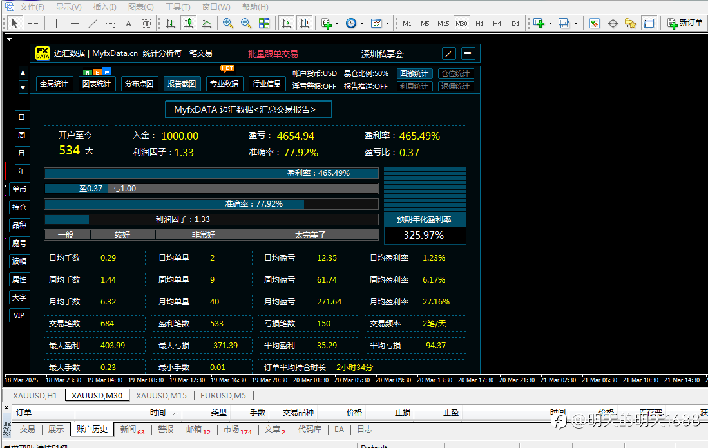Toggle 返佣统计 option
This screenshot has height=448, width=708.
[x=455, y=86]
